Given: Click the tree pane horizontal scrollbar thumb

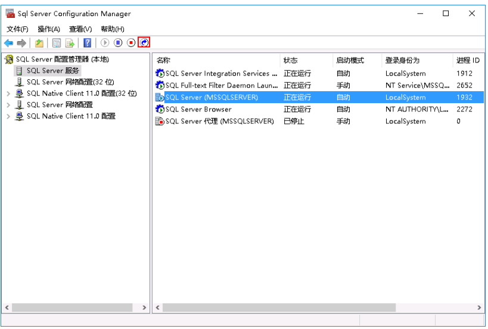Looking at the screenshot, I should tap(72, 308).
